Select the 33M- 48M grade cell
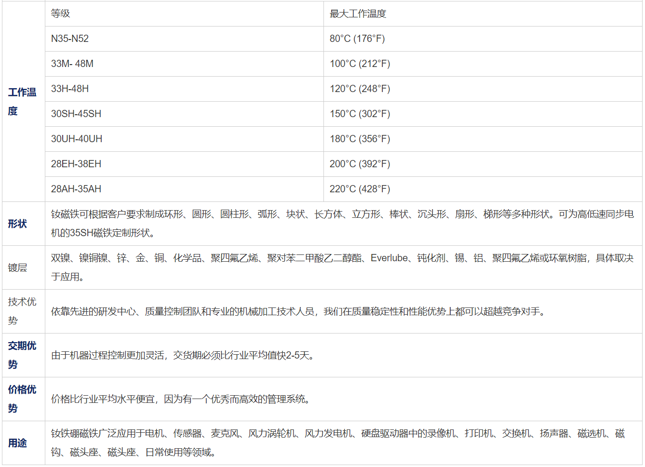Viewport: 645px width, 467px height. point(72,64)
